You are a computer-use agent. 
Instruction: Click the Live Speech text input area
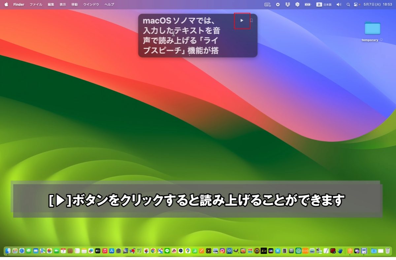pyautogui.click(x=181, y=36)
